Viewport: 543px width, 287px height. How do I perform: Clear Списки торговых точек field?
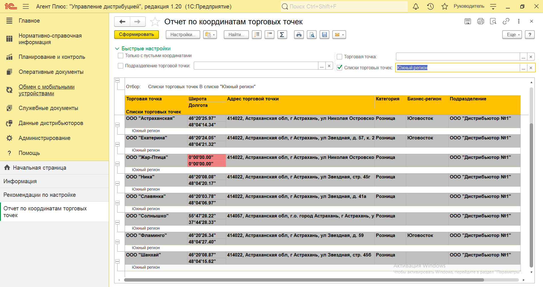531,68
